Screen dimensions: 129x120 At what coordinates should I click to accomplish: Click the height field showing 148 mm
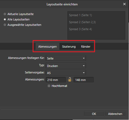tap(84, 80)
